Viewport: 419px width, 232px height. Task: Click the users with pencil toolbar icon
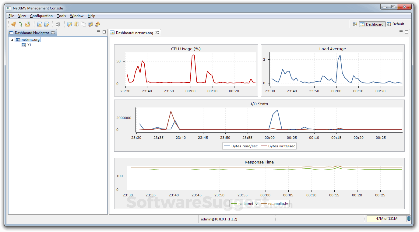pyautogui.click(x=97, y=24)
